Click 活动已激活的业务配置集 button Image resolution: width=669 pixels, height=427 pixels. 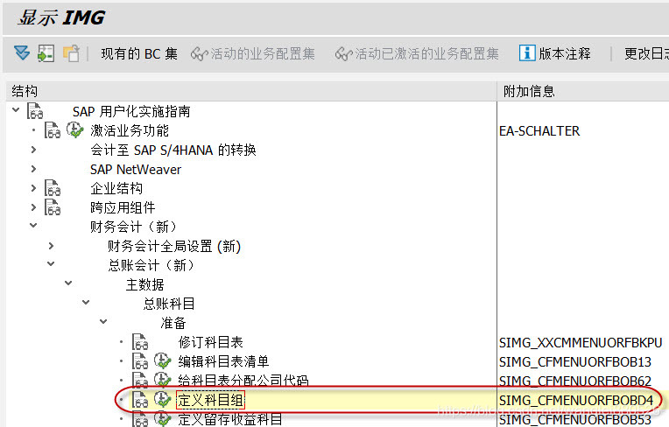[x=417, y=53]
